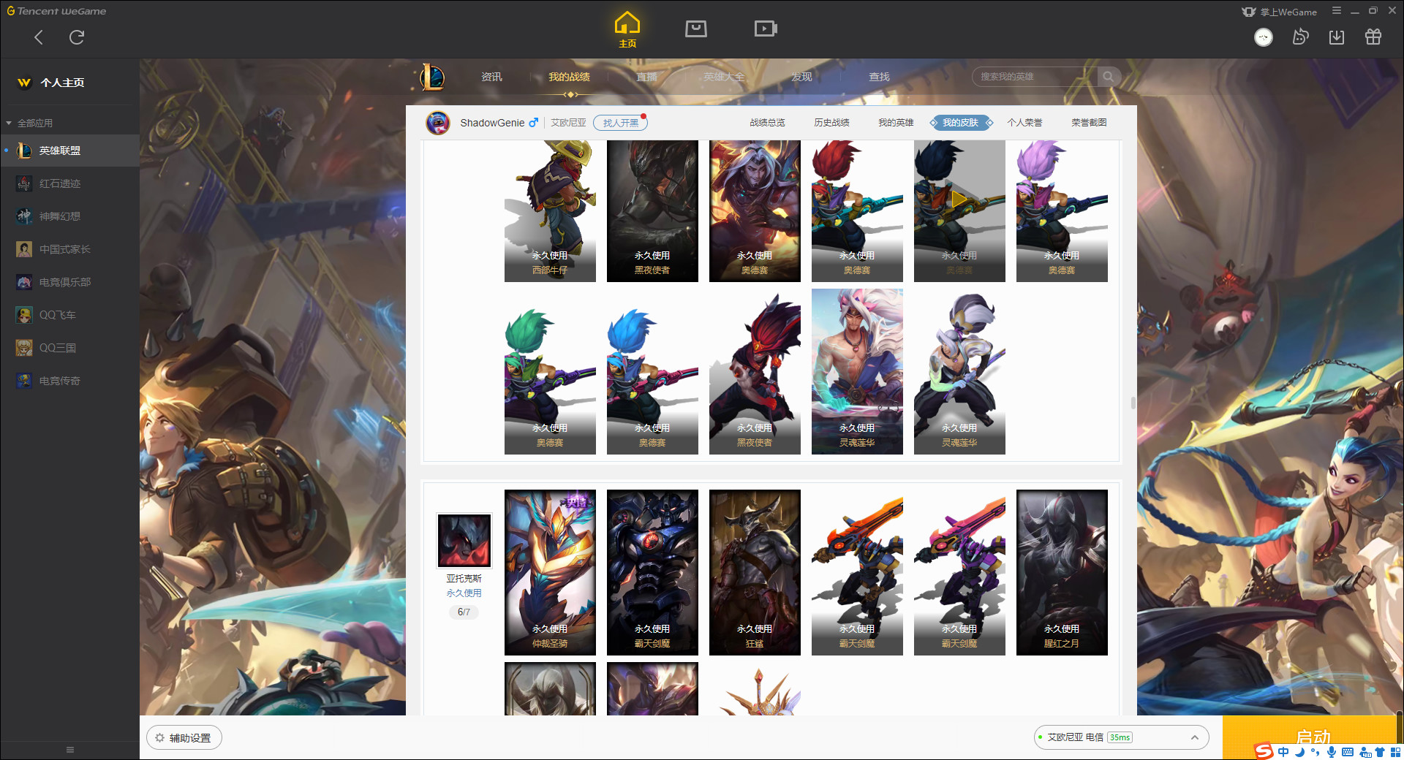Open the IME soft keyboard icon
Screen dimensions: 1404x760
click(1348, 752)
